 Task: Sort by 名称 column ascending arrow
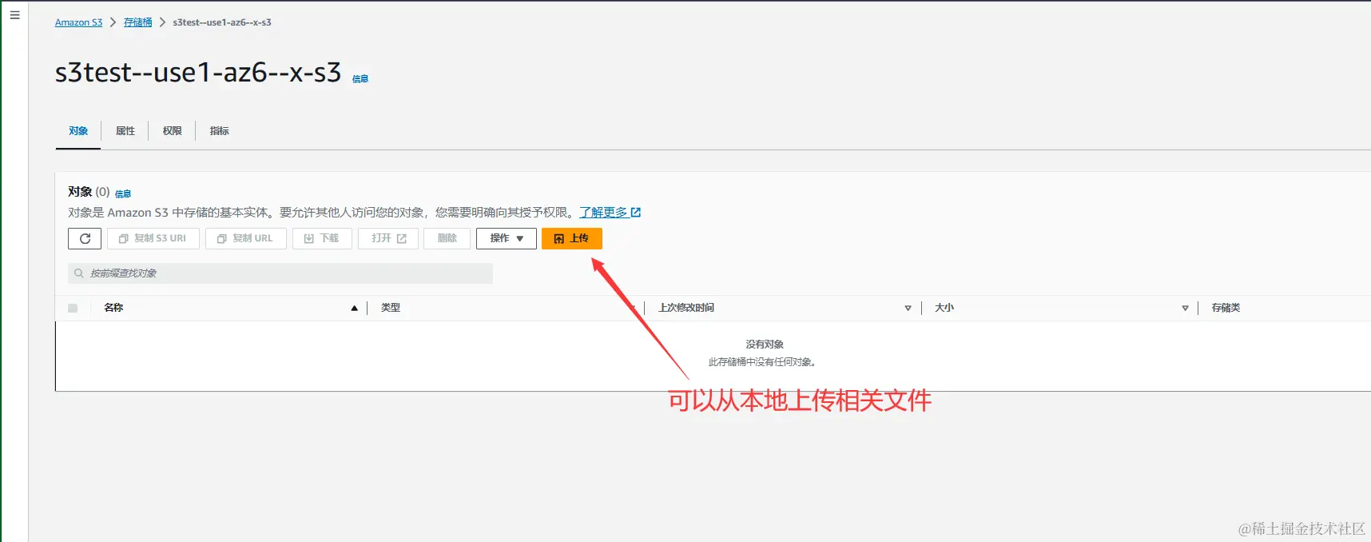coord(354,308)
